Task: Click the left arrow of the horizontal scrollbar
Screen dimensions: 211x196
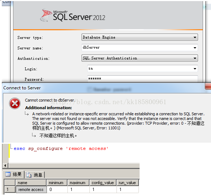Action: point(5,165)
